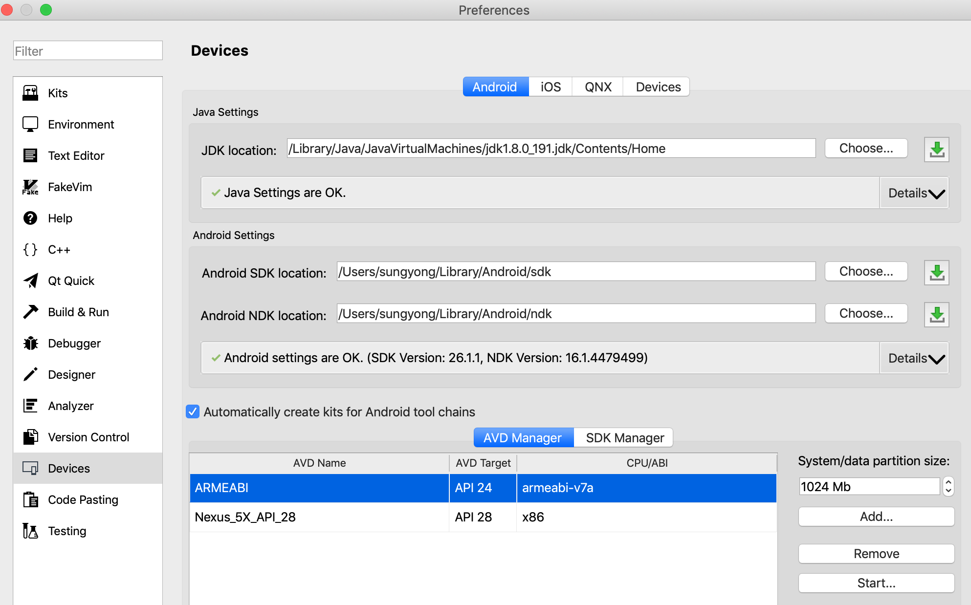Open Debugger preferences with bug icon
The height and width of the screenshot is (605, 971).
click(x=30, y=344)
